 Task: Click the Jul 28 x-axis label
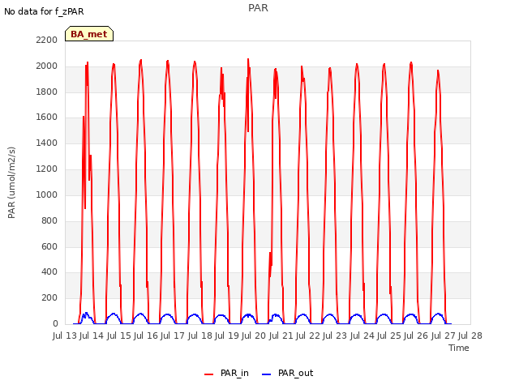470,336
